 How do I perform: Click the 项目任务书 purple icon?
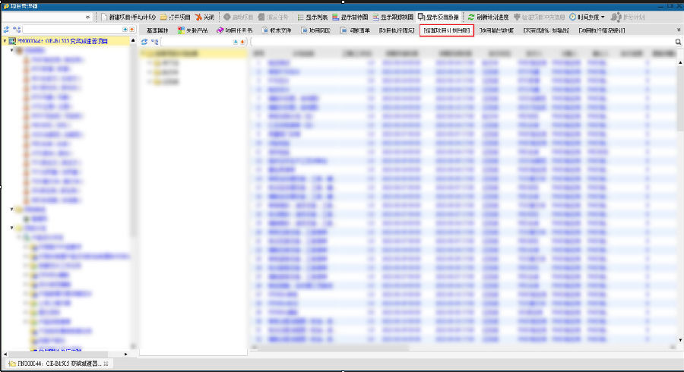pyautogui.click(x=220, y=30)
